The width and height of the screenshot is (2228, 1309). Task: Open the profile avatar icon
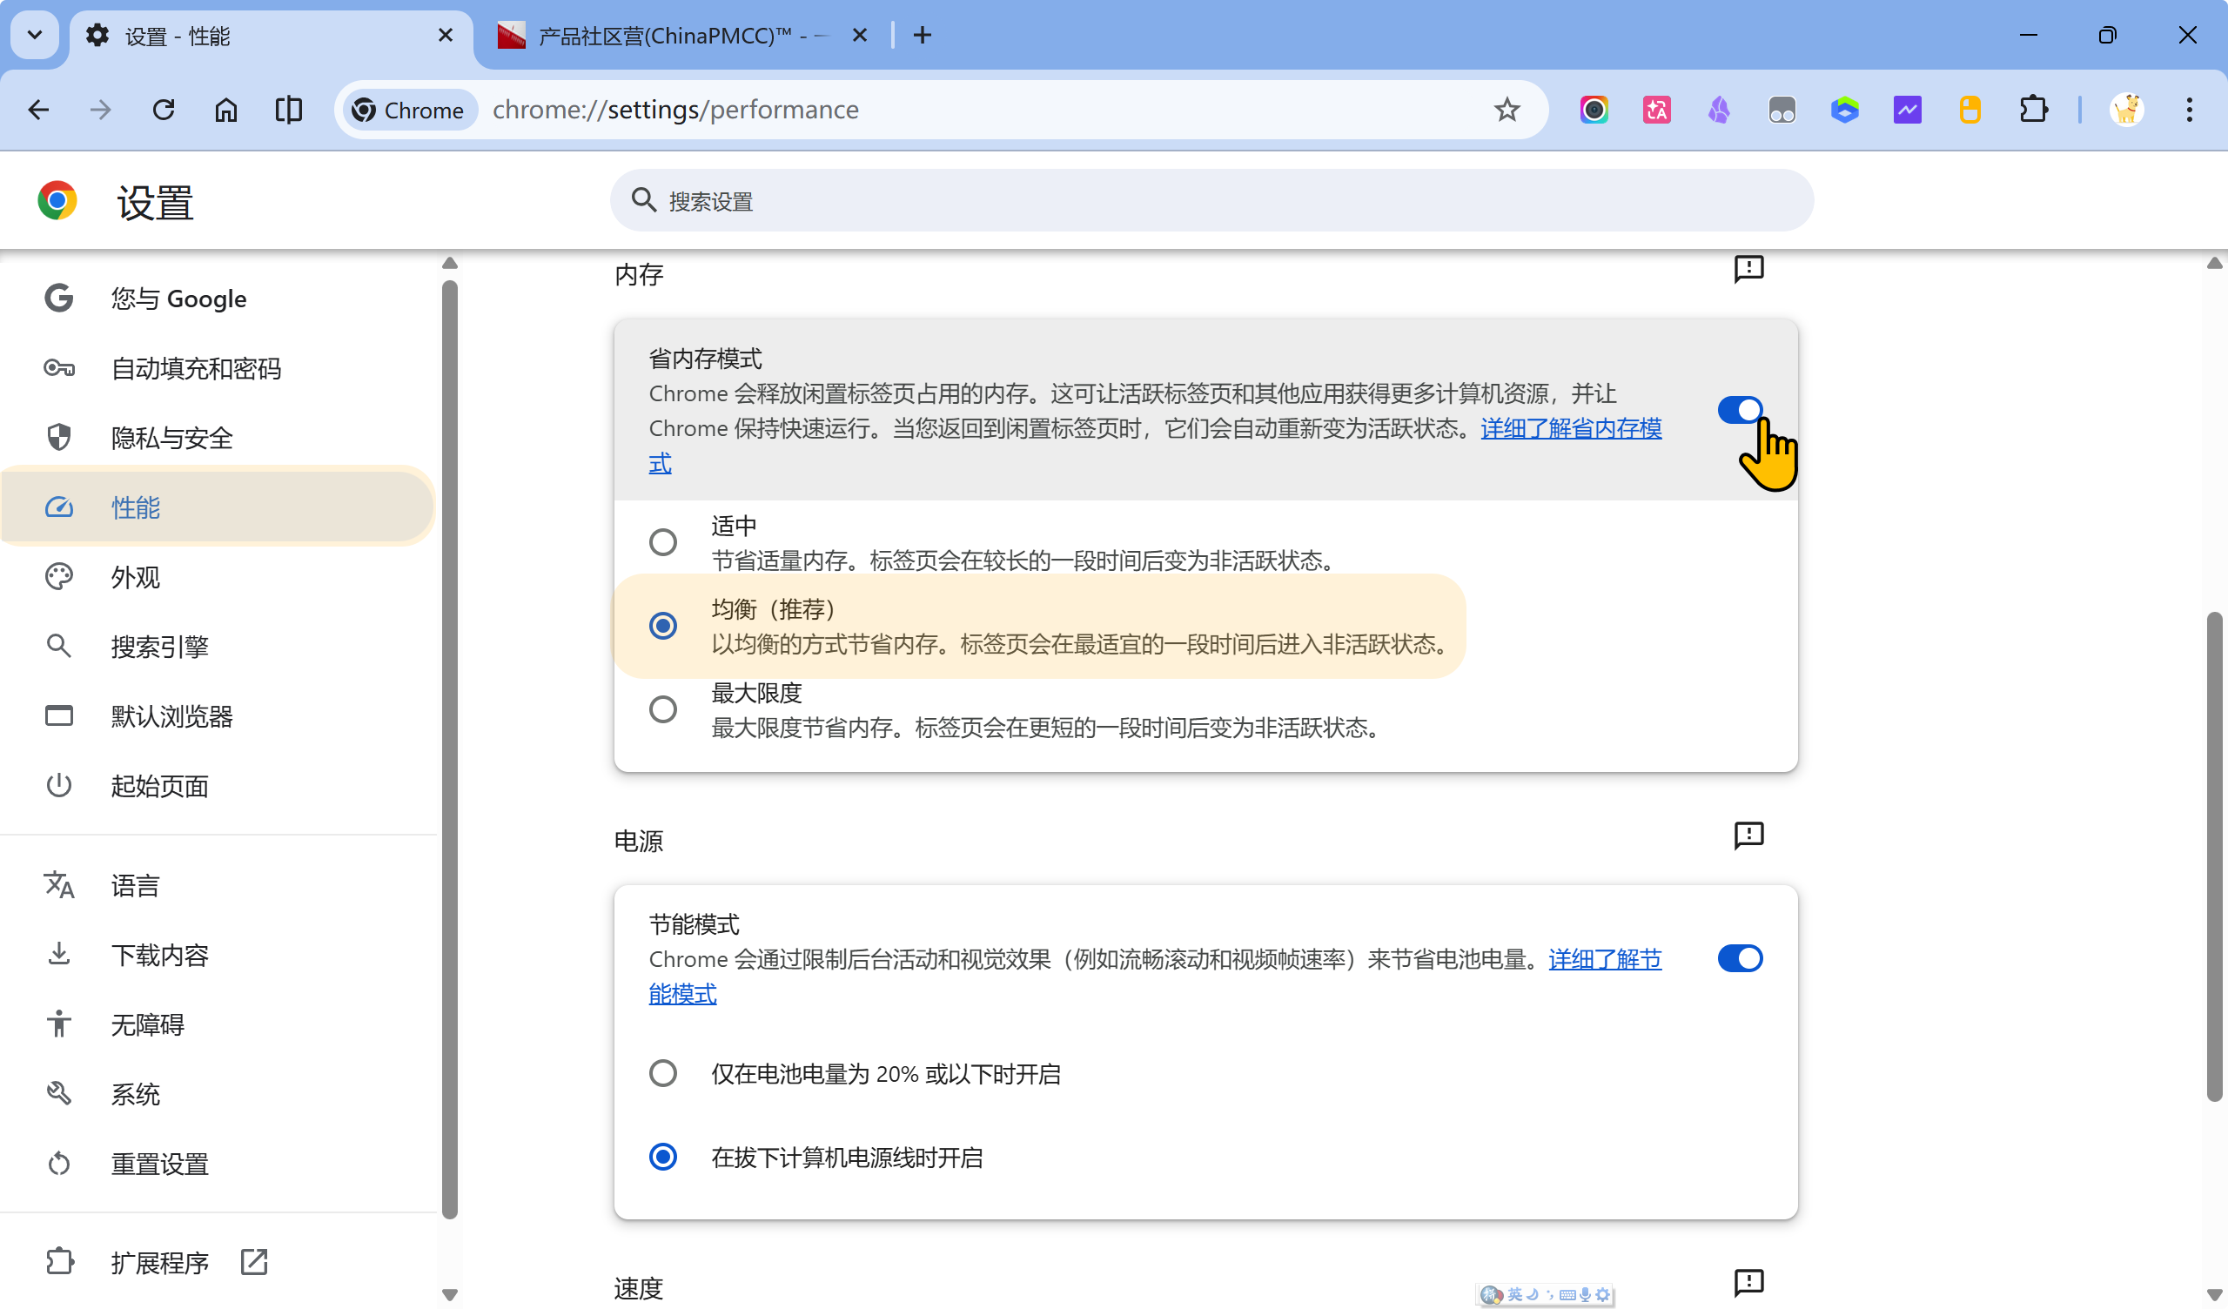pos(2126,110)
